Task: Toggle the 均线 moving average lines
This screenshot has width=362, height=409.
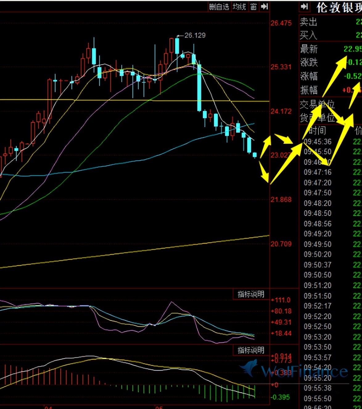Action: [x=239, y=7]
